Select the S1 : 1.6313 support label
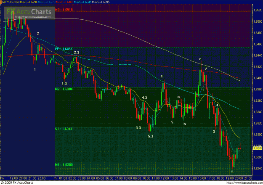Viewport: 263px width, 185px height. [64, 129]
